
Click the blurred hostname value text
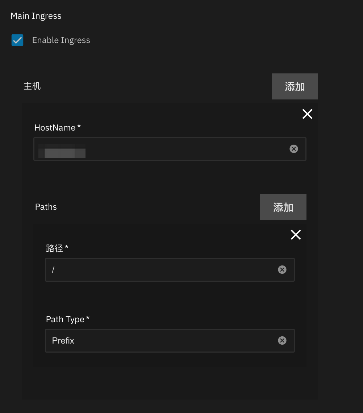coord(62,150)
